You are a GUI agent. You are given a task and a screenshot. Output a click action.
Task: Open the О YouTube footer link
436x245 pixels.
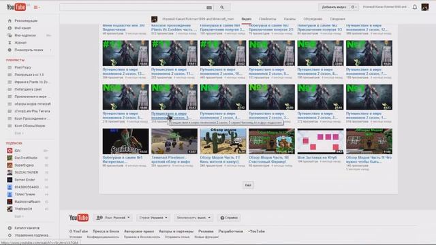pyautogui.click(x=79, y=231)
